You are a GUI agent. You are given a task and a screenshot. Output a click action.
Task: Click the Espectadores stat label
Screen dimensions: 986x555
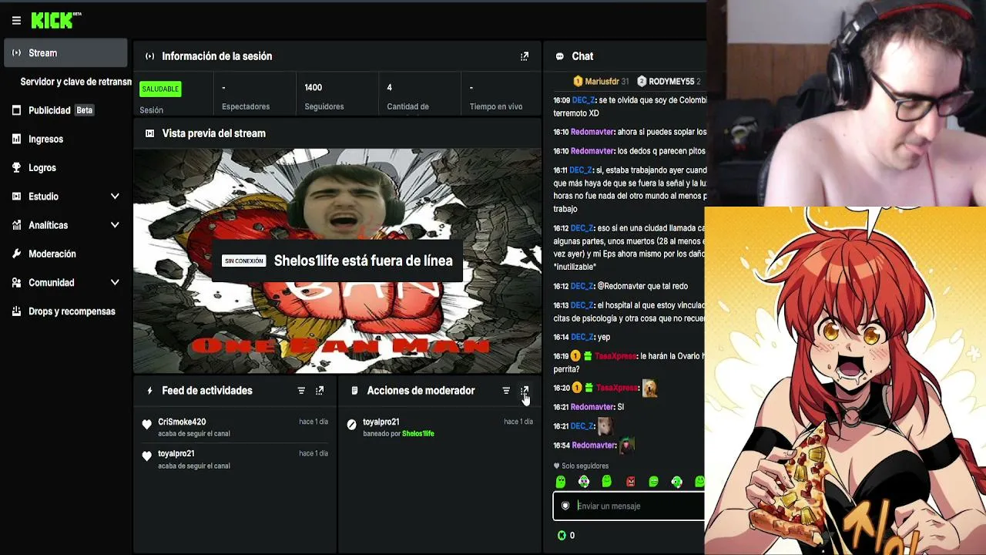coord(246,106)
